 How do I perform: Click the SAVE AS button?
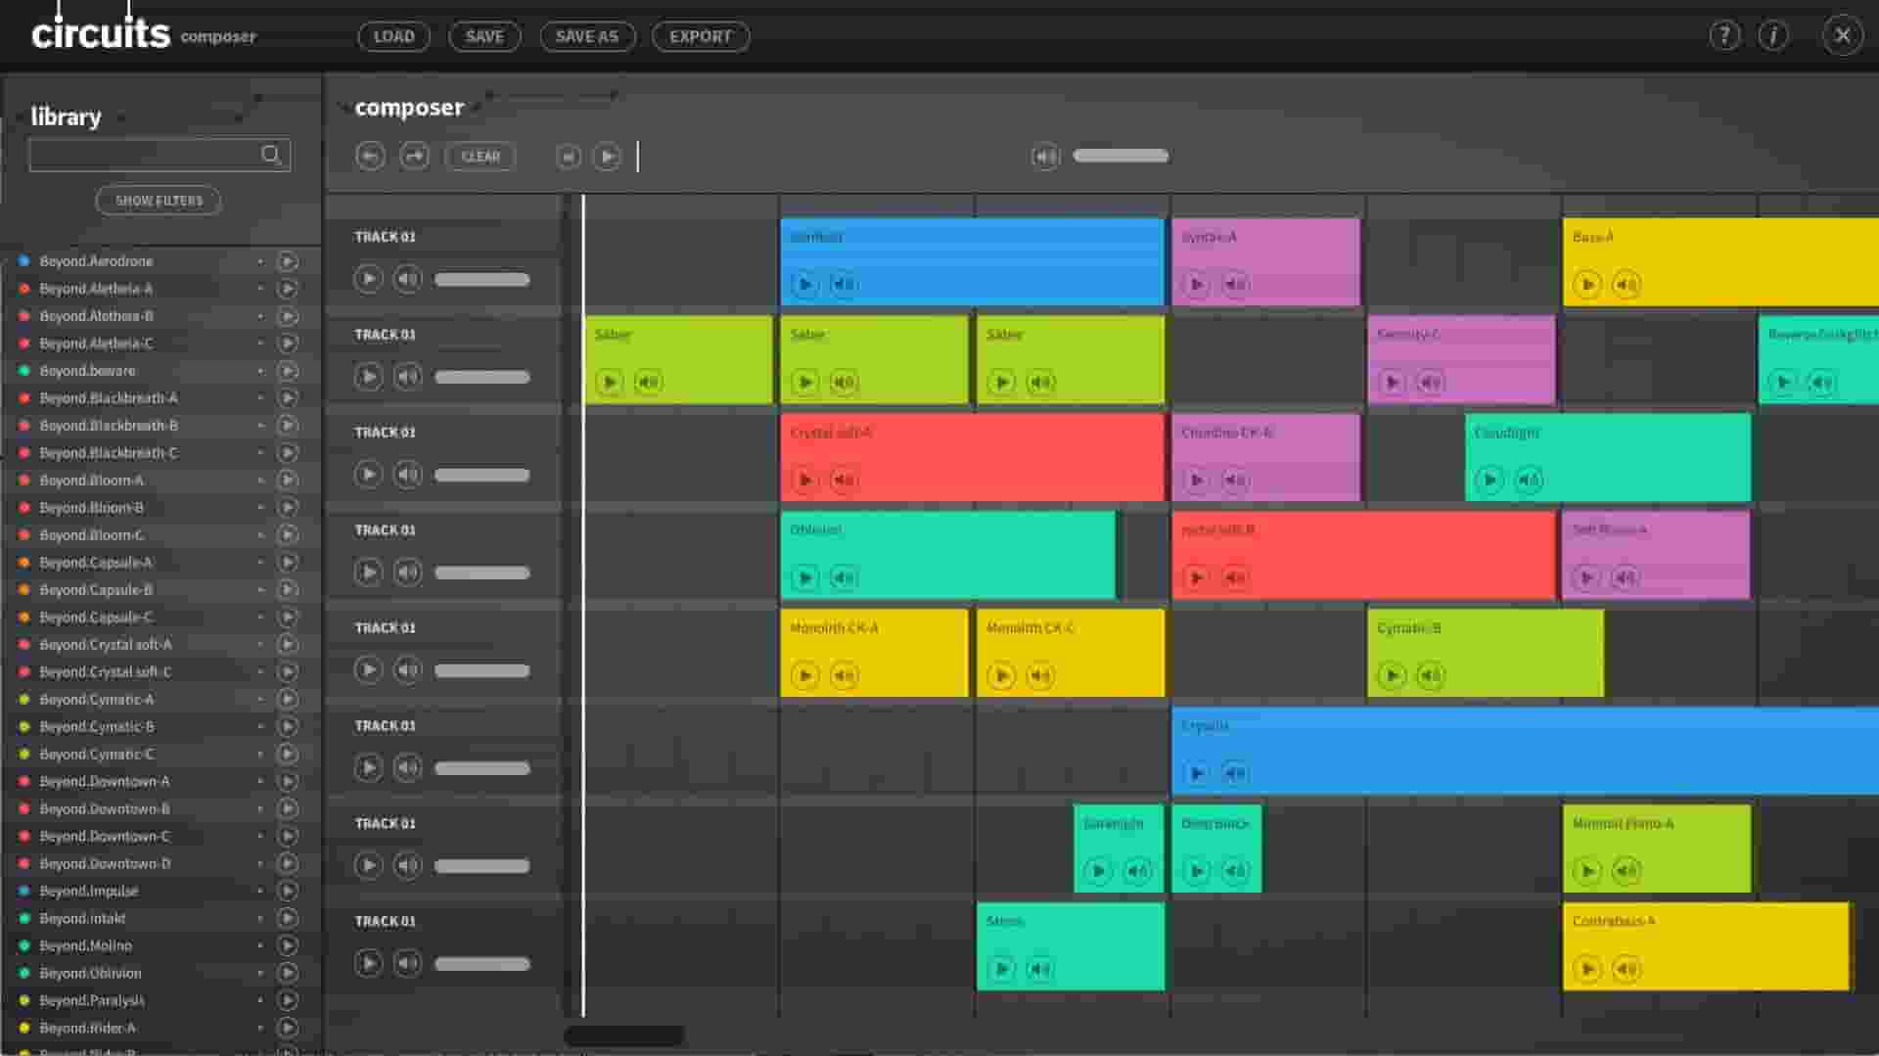586,36
